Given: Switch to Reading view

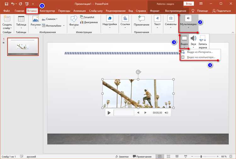Looking at the screenshot, I should click(177, 156).
